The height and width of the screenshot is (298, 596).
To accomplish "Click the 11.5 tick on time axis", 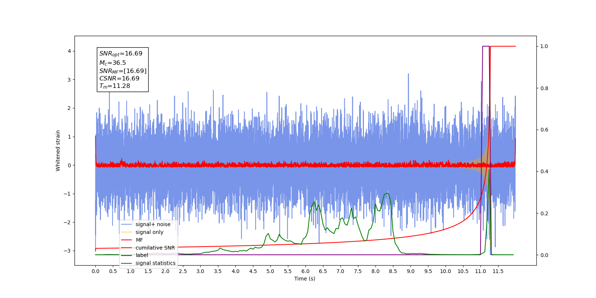I will click(x=498, y=271).
